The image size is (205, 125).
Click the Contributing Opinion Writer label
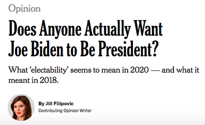pos(65,111)
